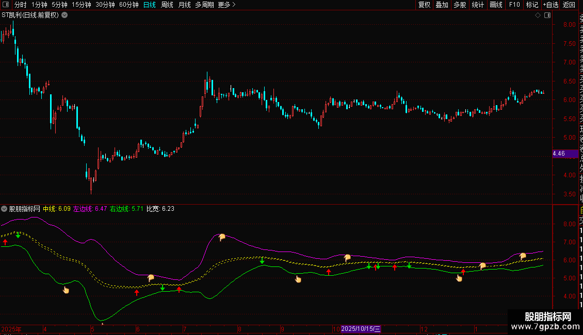The width and height of the screenshot is (583, 335).
Task: Click the ST凯利(日线.前复权) chart title
Action: coord(30,15)
